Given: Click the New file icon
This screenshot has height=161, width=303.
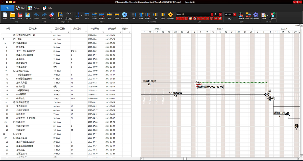Looking at the screenshot, I should (5, 15).
